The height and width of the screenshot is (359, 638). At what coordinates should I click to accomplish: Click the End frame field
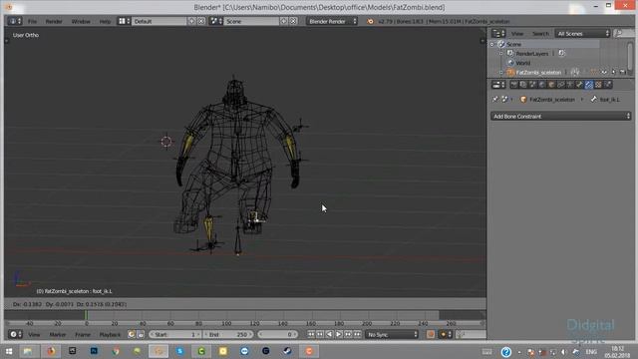click(228, 335)
